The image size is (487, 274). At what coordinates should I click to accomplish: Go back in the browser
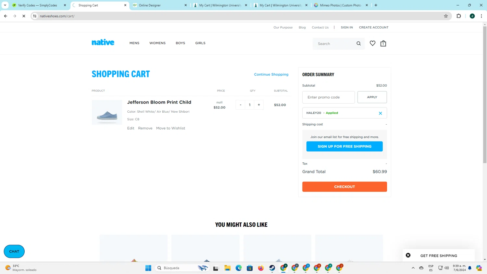(6, 16)
